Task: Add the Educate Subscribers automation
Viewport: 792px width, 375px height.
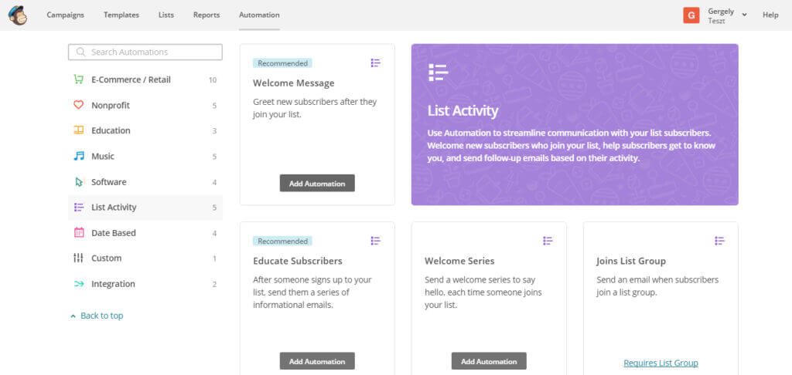Action: coord(317,361)
